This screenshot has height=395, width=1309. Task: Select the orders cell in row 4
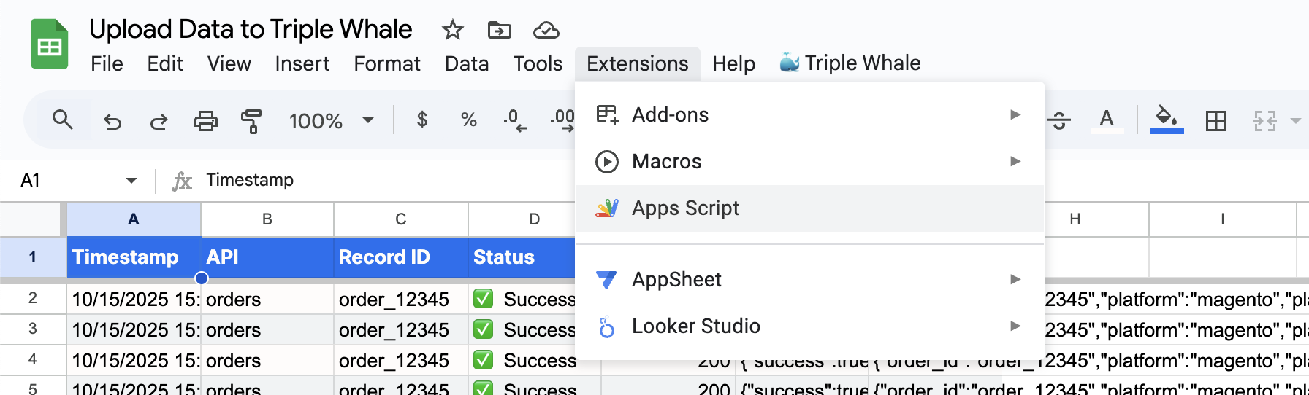tap(267, 360)
